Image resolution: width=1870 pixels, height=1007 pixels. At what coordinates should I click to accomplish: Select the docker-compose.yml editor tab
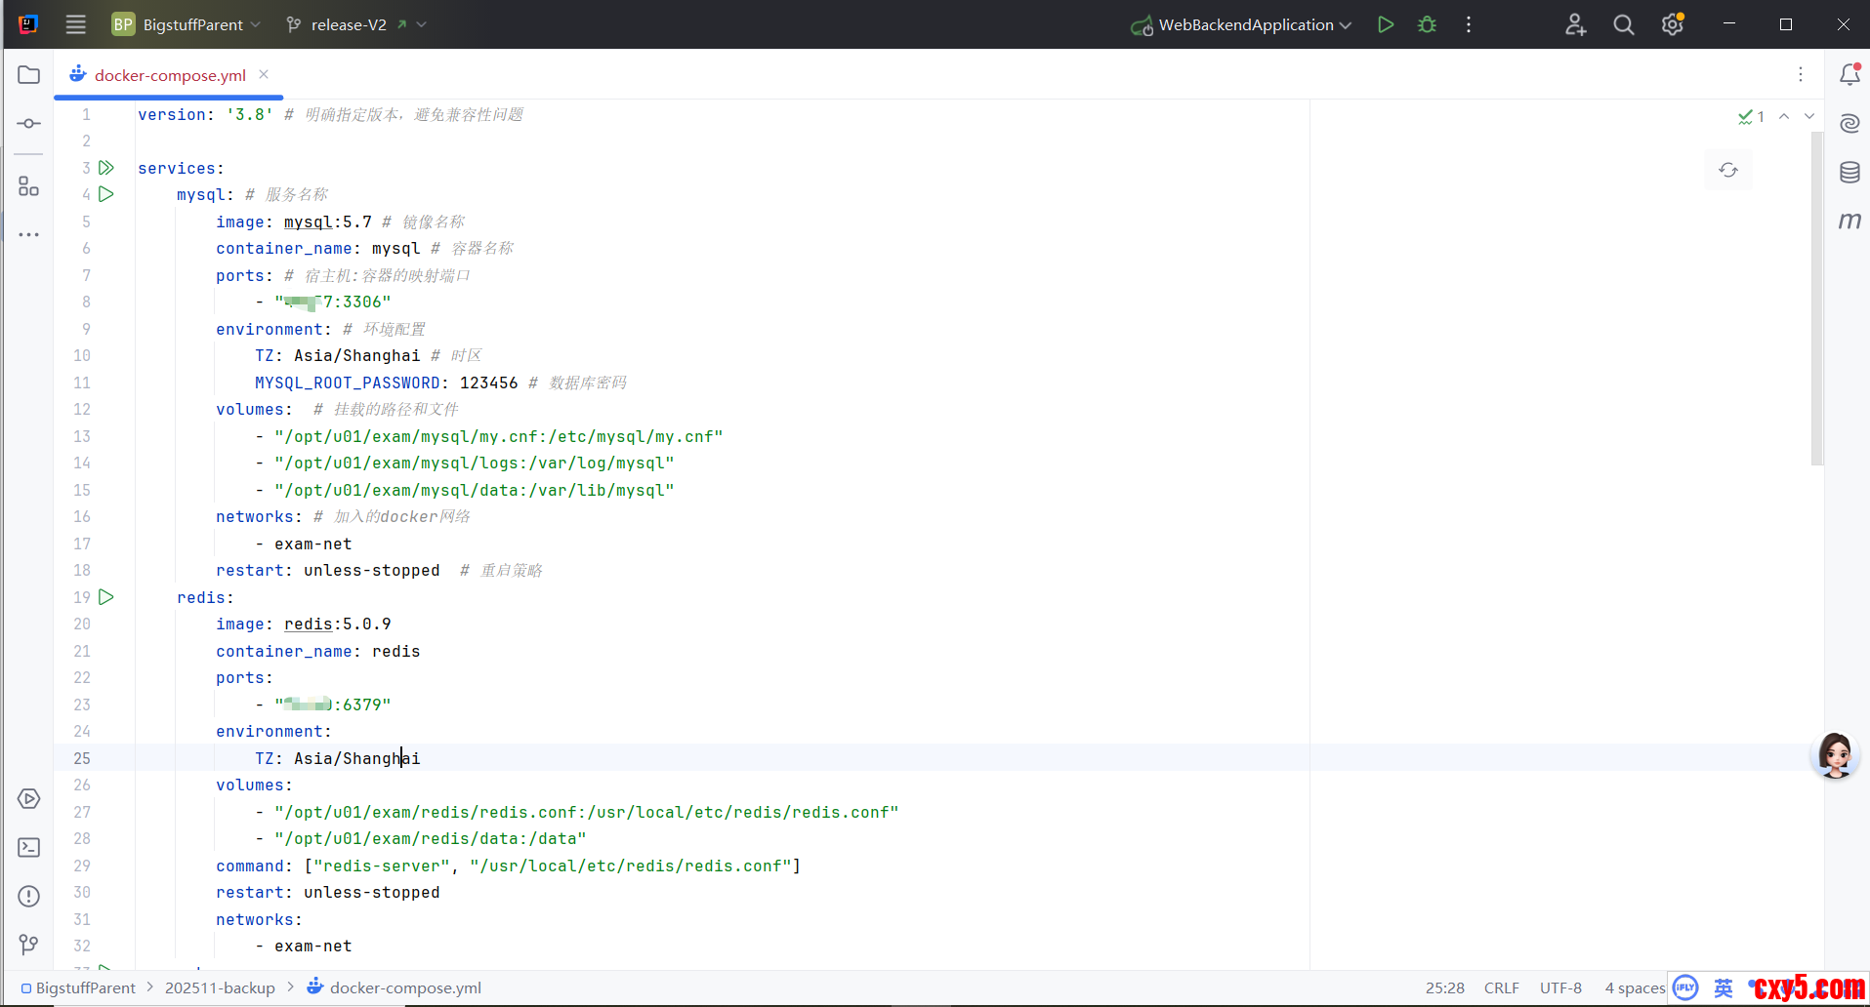pyautogui.click(x=169, y=75)
